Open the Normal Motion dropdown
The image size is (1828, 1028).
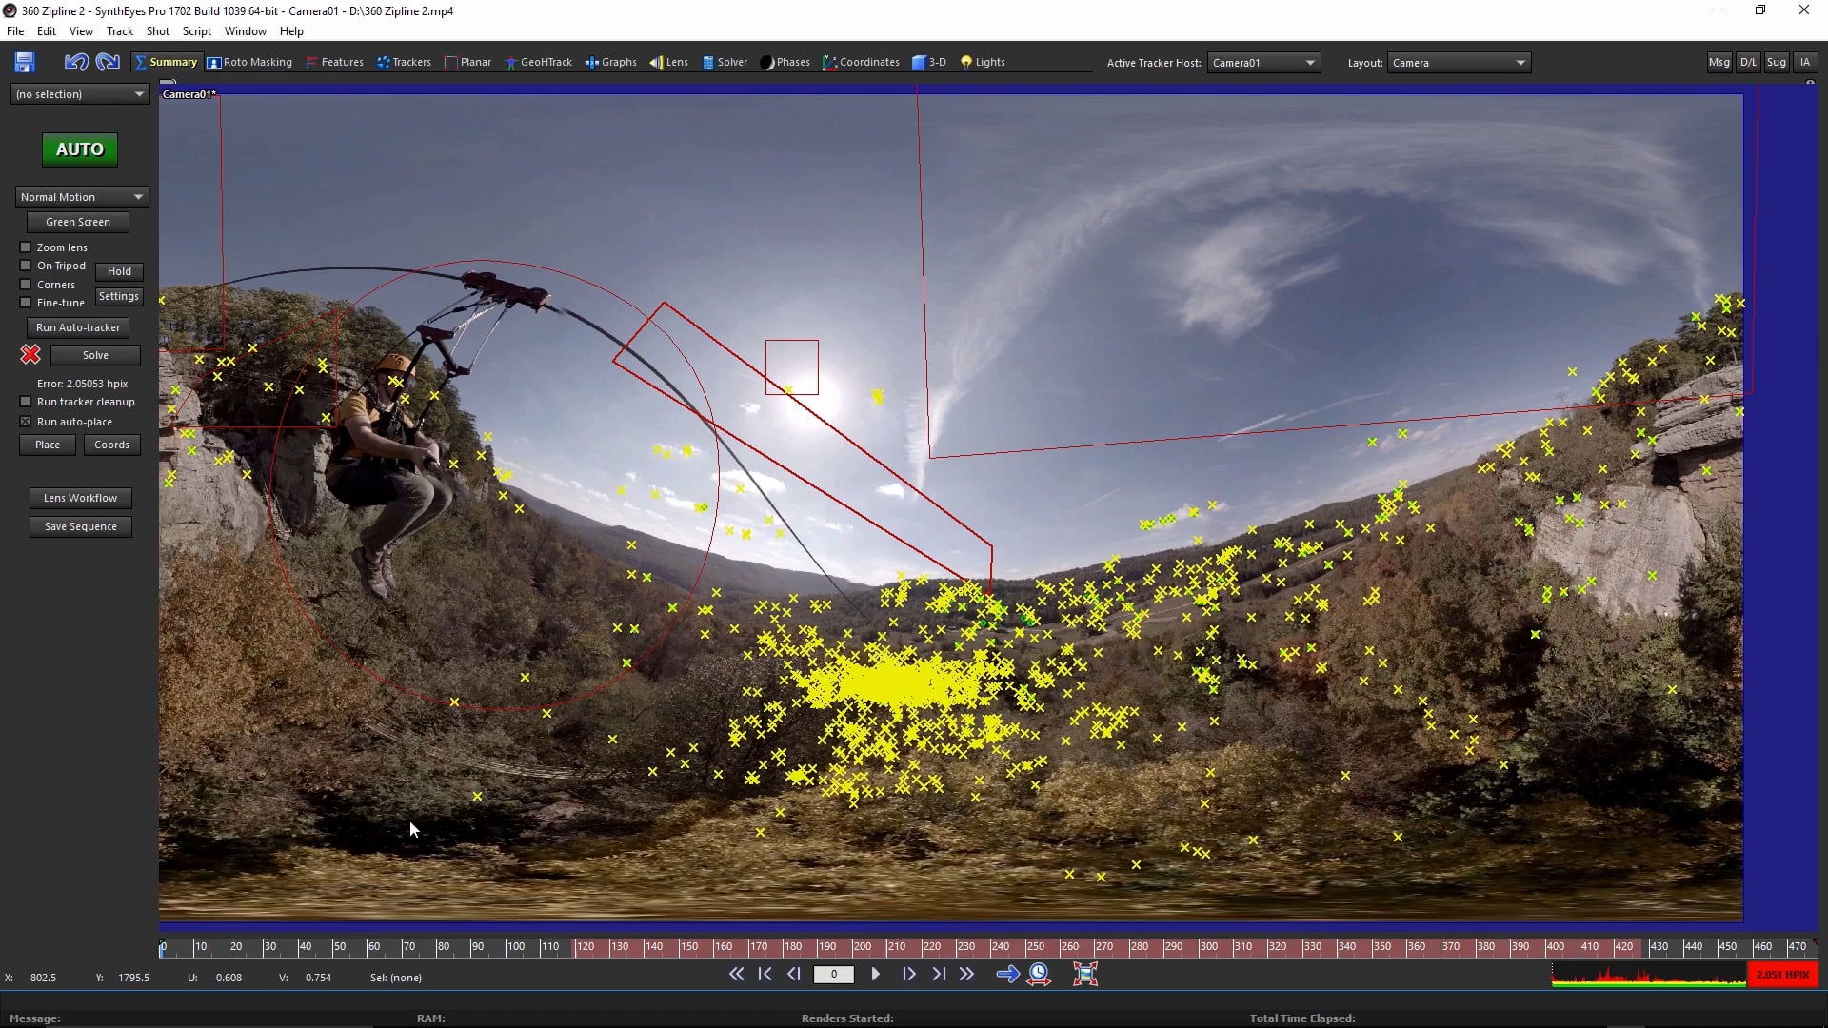pyautogui.click(x=80, y=197)
